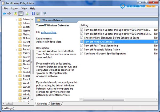Close the Local Group Policy Editor window
This screenshot has width=160, height=112.
(154, 2)
